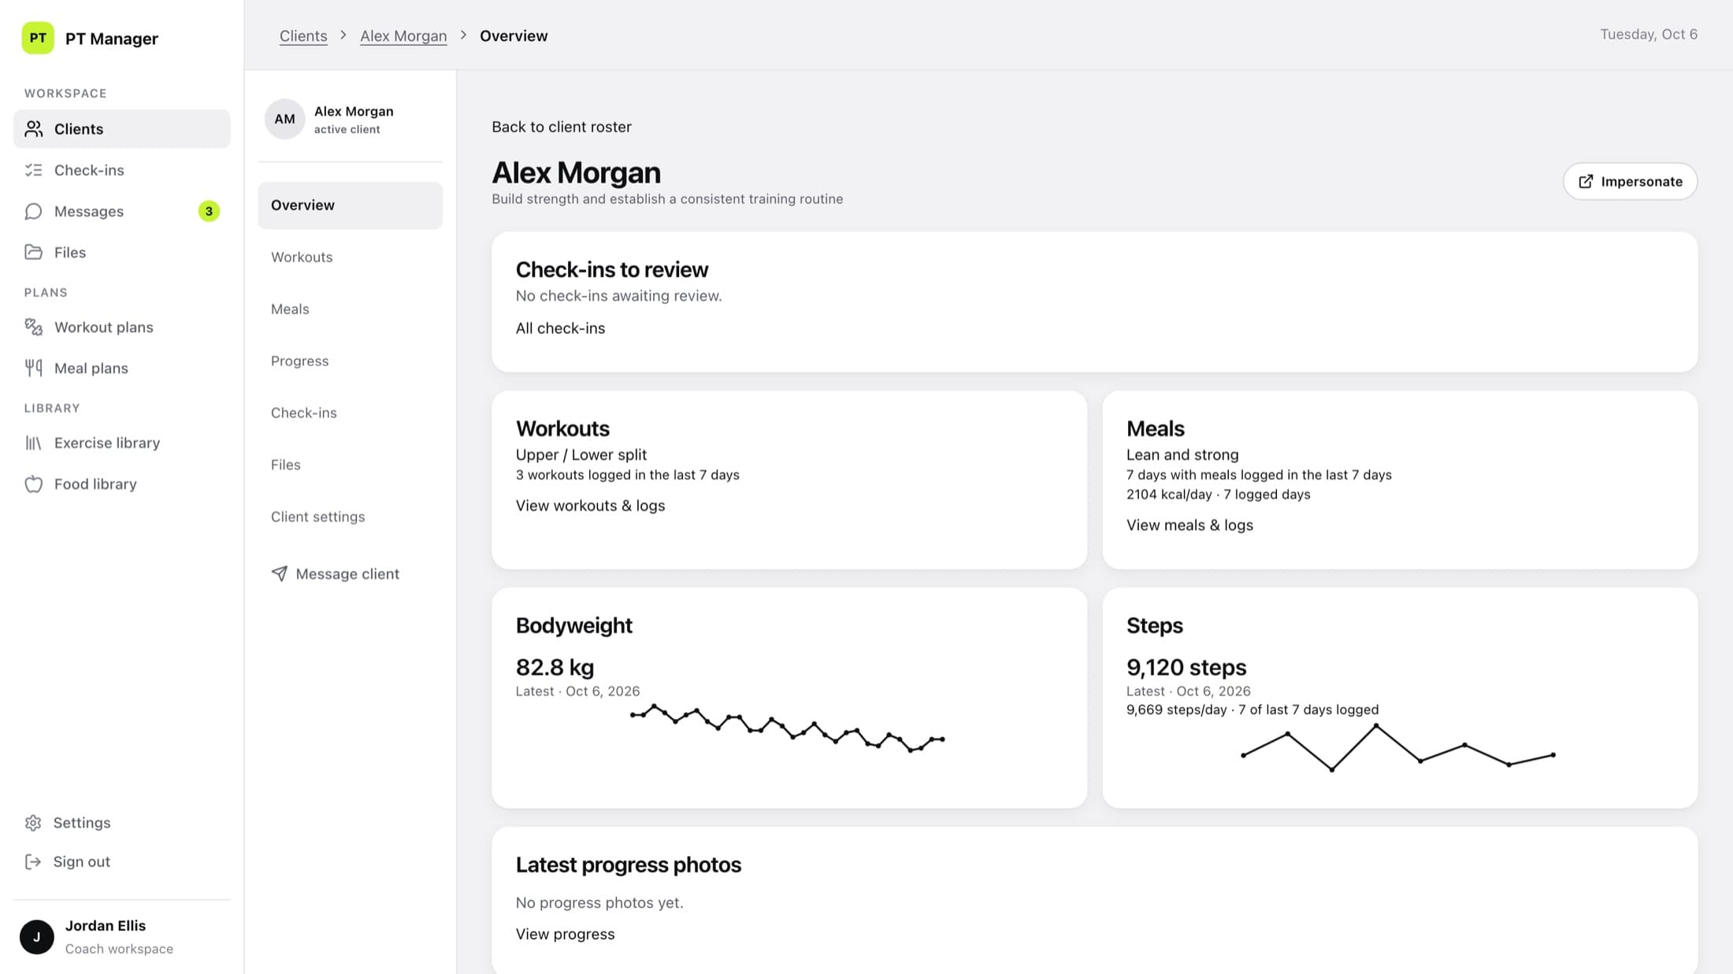Viewport: 1733px width, 974px height.
Task: Click the Tuesday, Oct 6 date text
Action: 1649,34
